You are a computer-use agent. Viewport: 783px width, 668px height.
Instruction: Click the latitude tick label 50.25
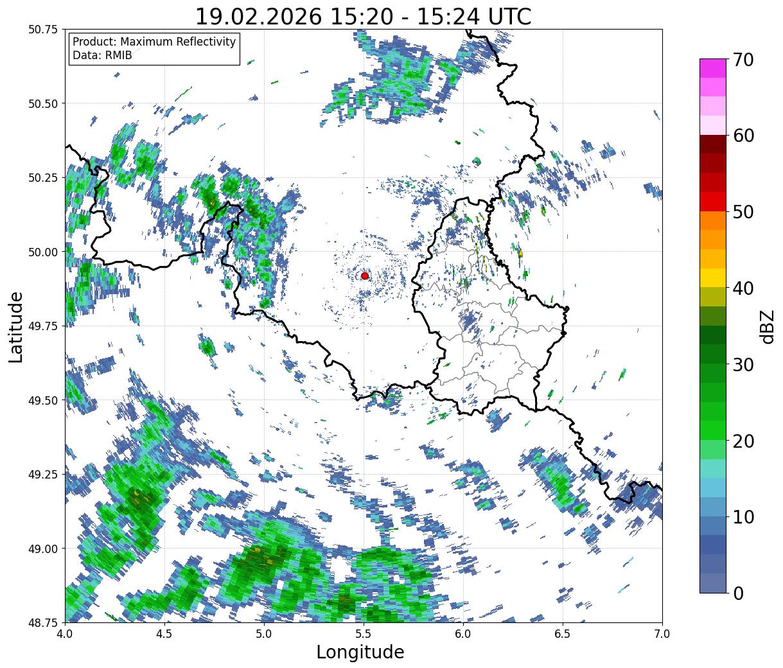(x=43, y=178)
